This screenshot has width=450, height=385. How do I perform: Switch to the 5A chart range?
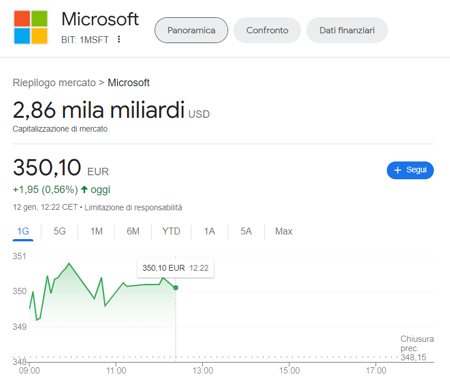pyautogui.click(x=246, y=232)
